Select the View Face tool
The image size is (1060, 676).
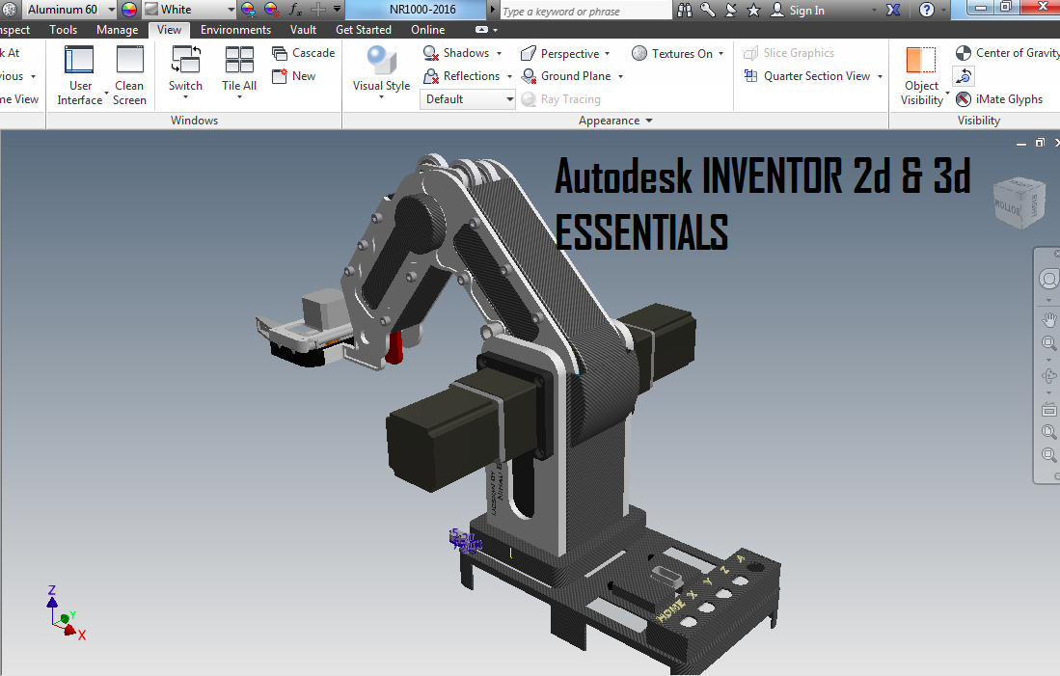(1049, 409)
